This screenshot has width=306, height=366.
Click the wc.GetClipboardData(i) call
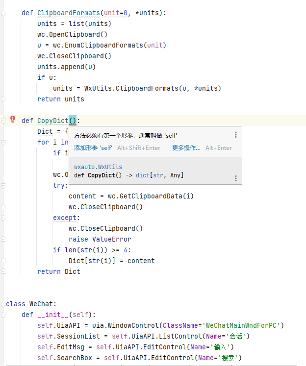point(151,196)
